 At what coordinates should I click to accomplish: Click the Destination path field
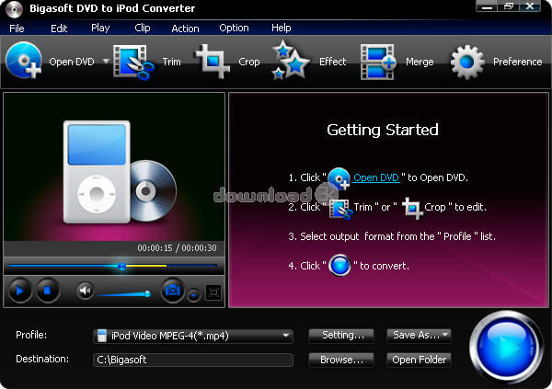pos(193,360)
